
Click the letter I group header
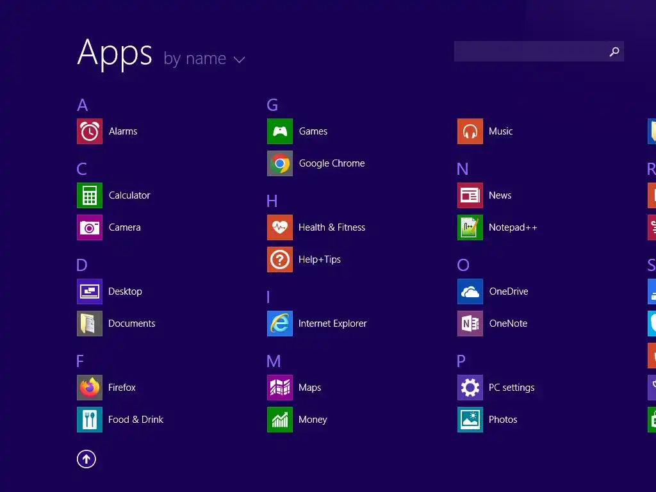click(268, 297)
